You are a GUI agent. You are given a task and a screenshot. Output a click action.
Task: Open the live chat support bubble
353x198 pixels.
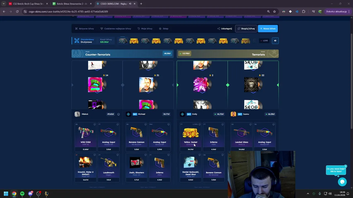click(x=342, y=182)
